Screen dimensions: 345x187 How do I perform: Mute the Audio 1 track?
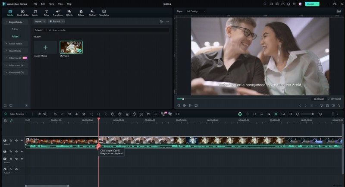tap(16, 169)
